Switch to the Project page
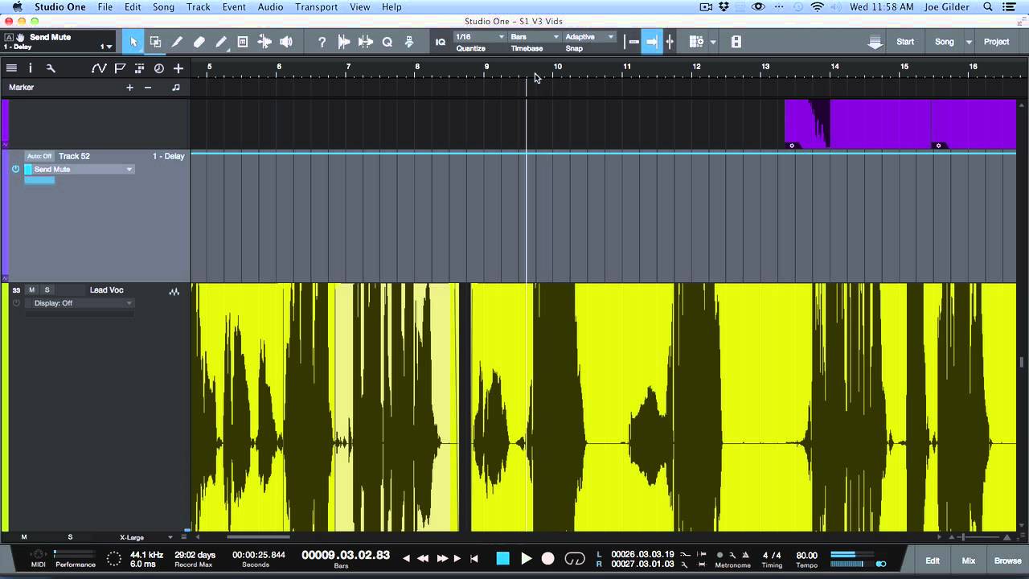The height and width of the screenshot is (579, 1029). [996, 42]
